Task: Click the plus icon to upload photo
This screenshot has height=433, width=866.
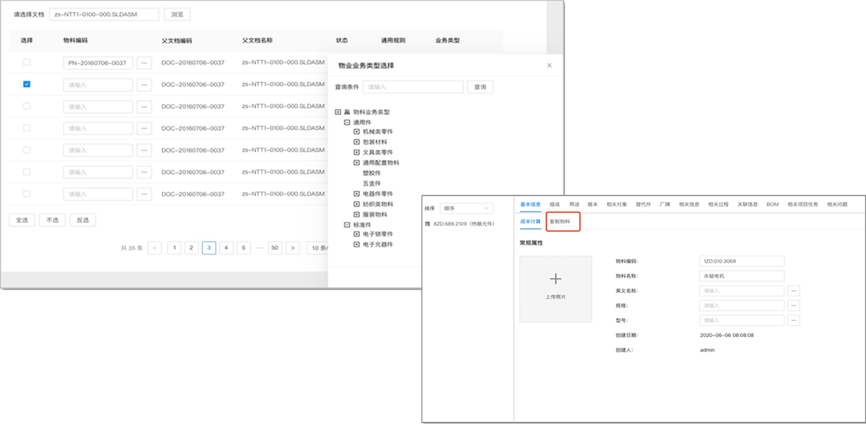Action: coord(555,279)
